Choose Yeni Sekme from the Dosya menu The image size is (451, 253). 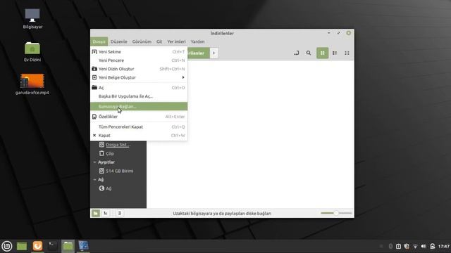(139, 51)
